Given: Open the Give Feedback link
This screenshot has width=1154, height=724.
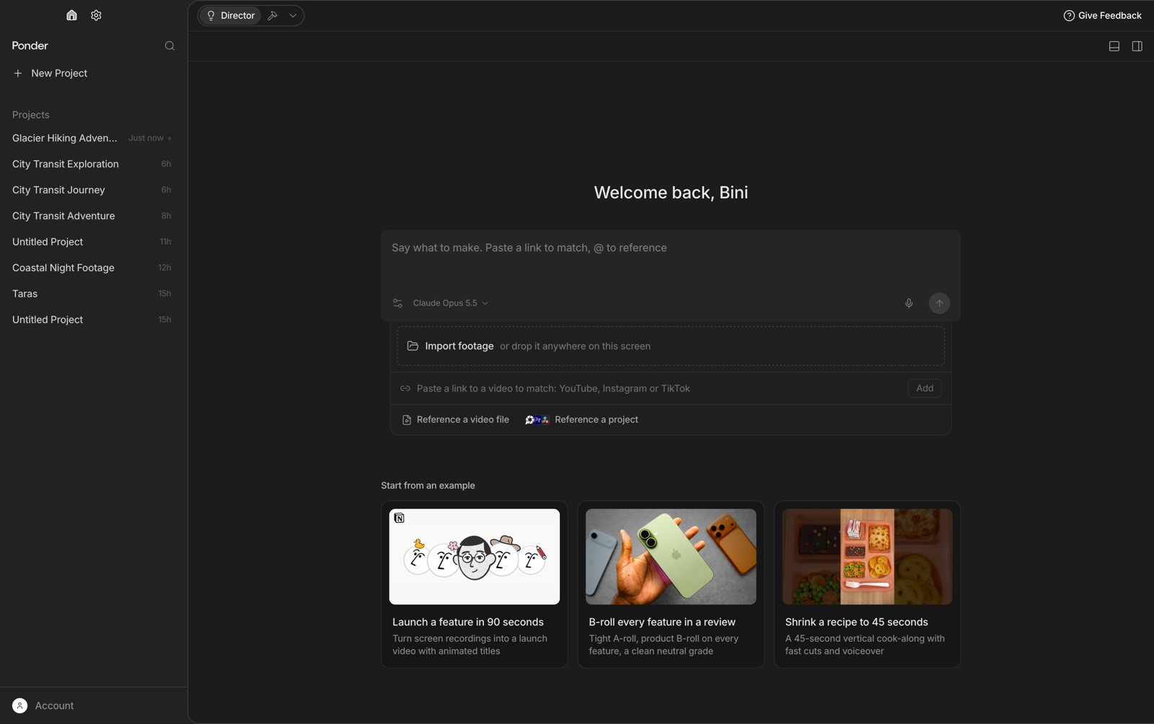Looking at the screenshot, I should (1102, 15).
